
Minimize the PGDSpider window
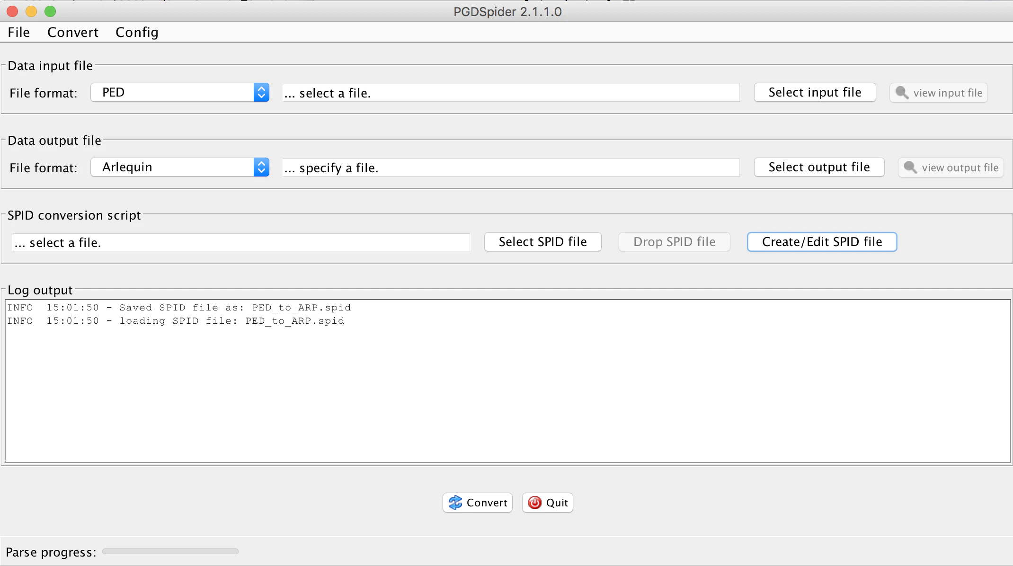(31, 11)
